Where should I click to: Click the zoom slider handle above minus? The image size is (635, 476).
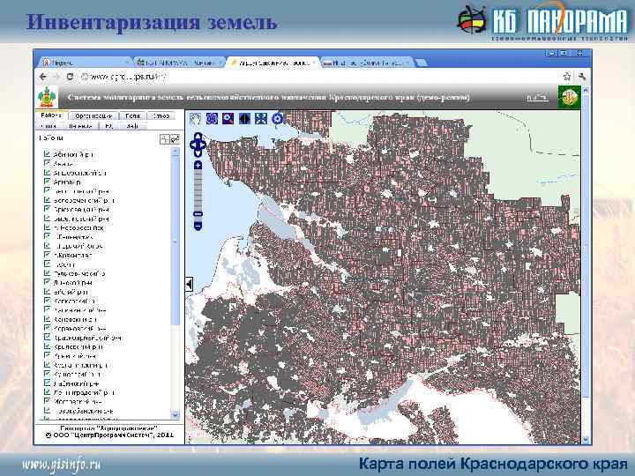(198, 214)
